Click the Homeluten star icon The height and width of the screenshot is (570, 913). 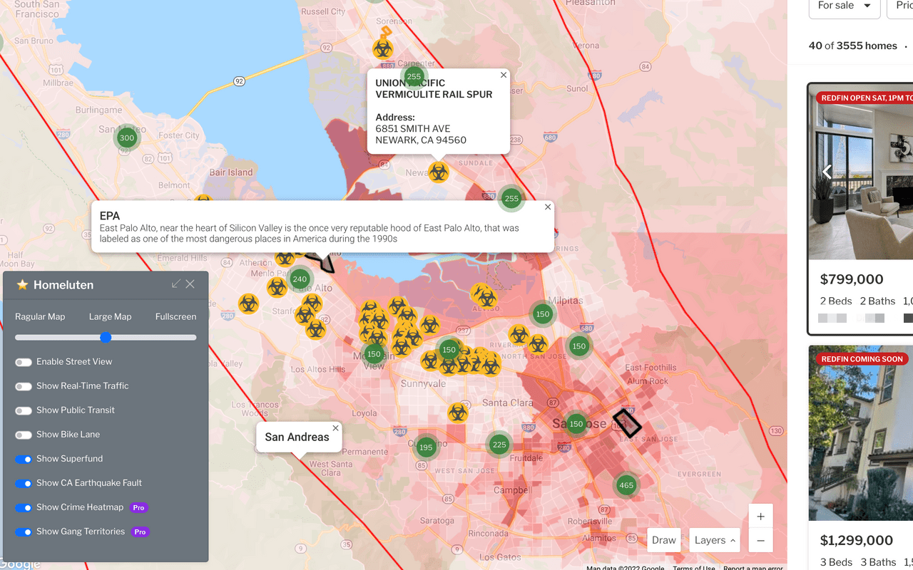(x=22, y=285)
